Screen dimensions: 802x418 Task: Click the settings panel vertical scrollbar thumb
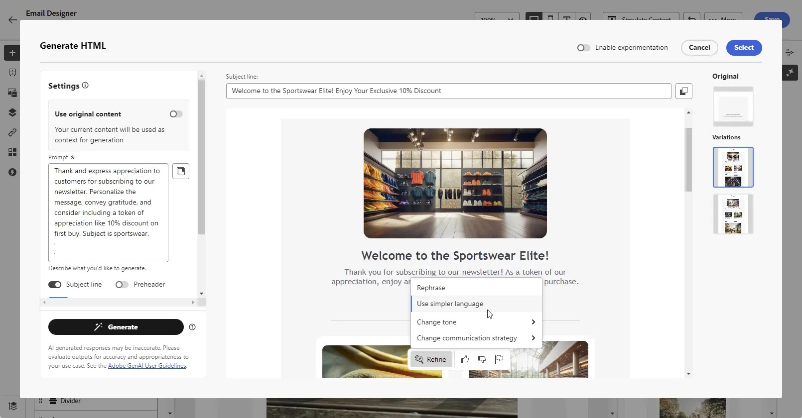pos(201,157)
